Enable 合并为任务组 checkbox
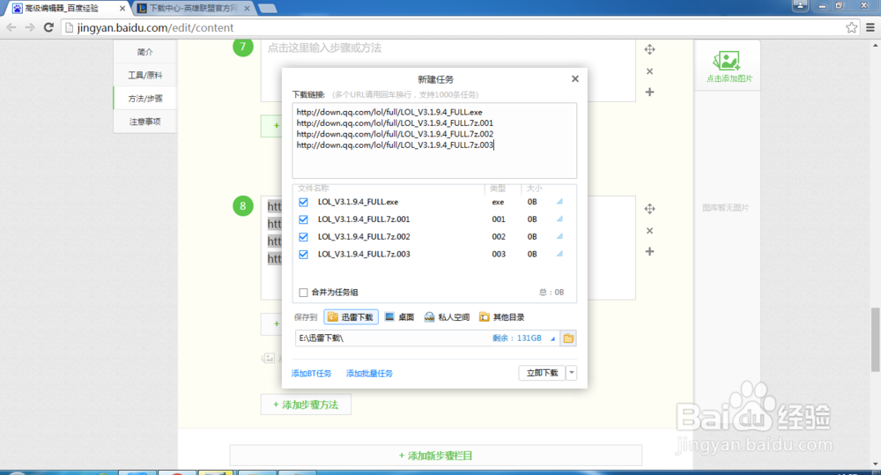The image size is (881, 475). tap(303, 293)
